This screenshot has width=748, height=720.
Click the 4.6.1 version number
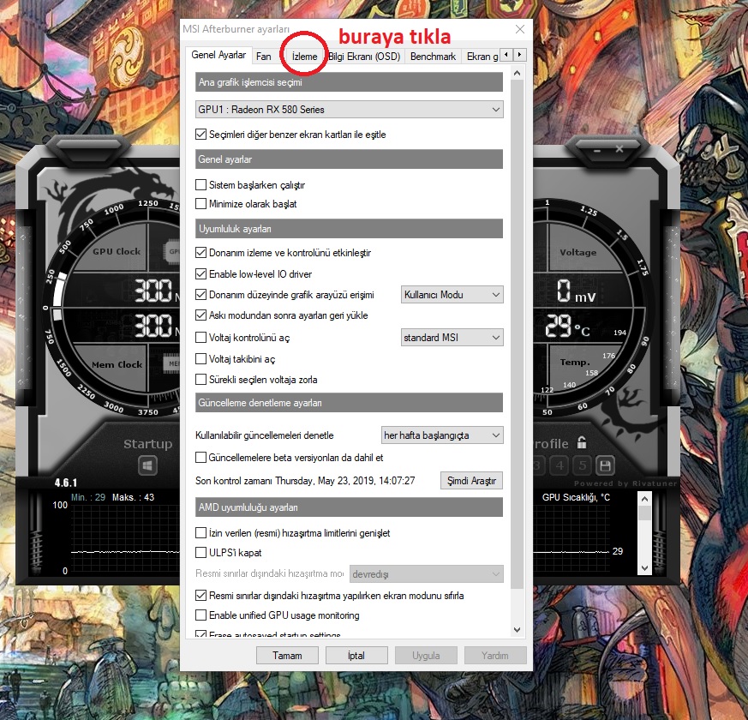pyautogui.click(x=66, y=483)
